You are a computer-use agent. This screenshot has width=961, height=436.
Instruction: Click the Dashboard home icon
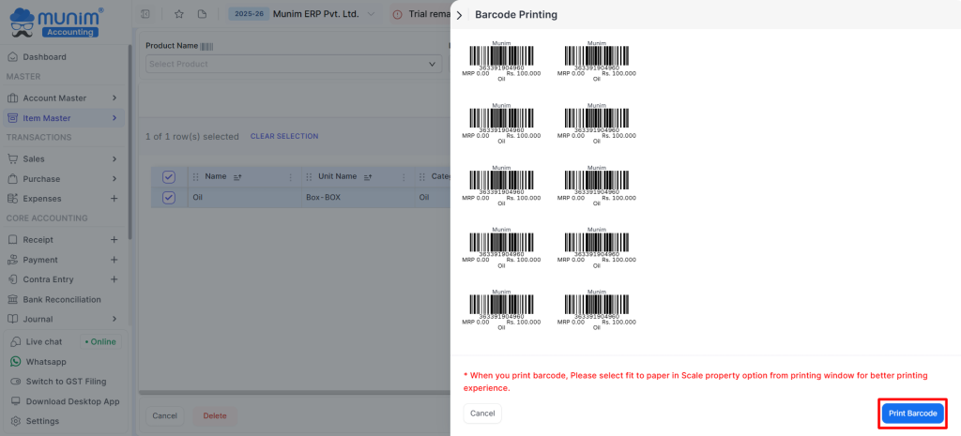click(x=12, y=57)
